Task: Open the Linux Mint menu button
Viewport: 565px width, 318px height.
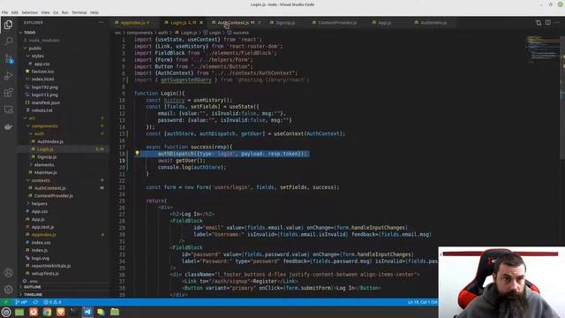Action: point(6,312)
